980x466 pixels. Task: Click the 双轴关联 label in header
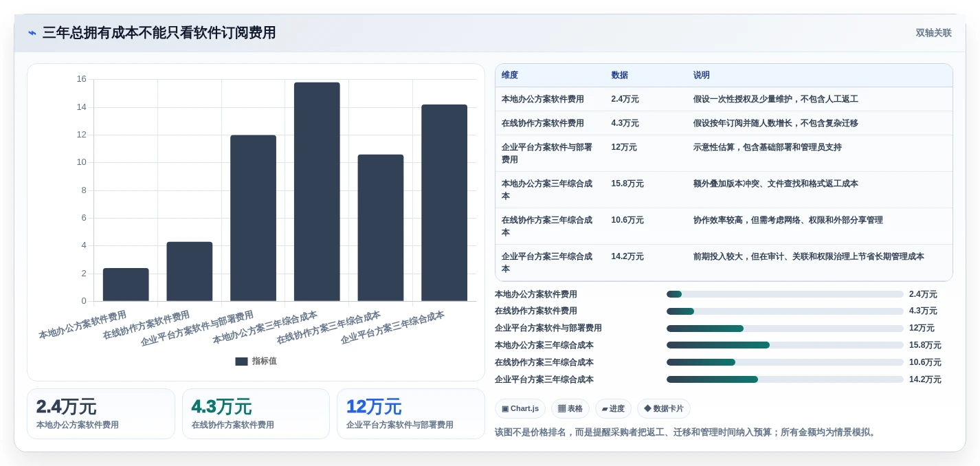[933, 33]
